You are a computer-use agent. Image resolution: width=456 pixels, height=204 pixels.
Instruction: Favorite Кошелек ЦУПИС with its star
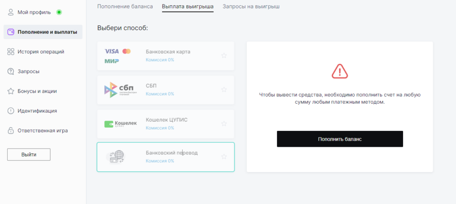pyautogui.click(x=224, y=123)
